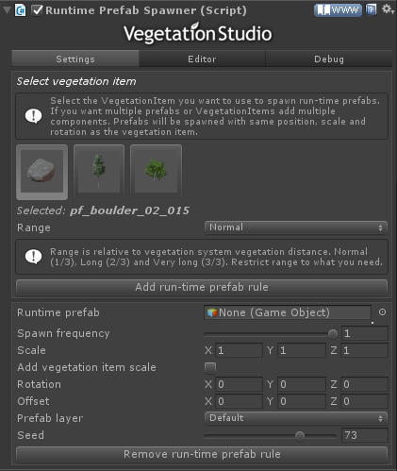Open the component settings gear menu
The image size is (397, 471).
387,9
